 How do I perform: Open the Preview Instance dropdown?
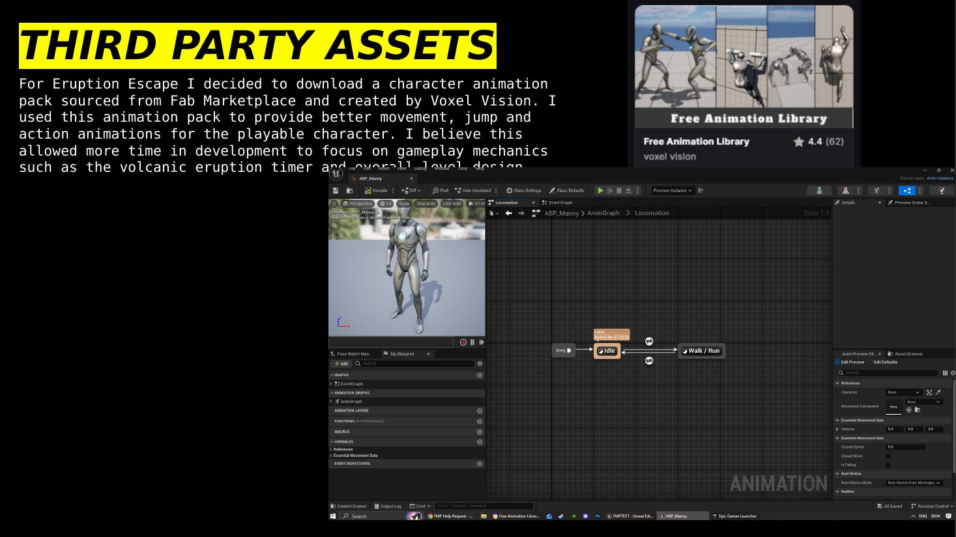coord(673,191)
